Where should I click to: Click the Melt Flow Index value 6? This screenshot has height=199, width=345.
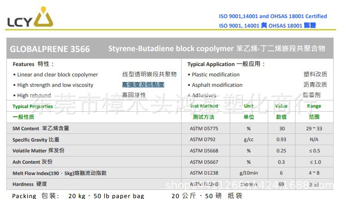[x=281, y=173]
